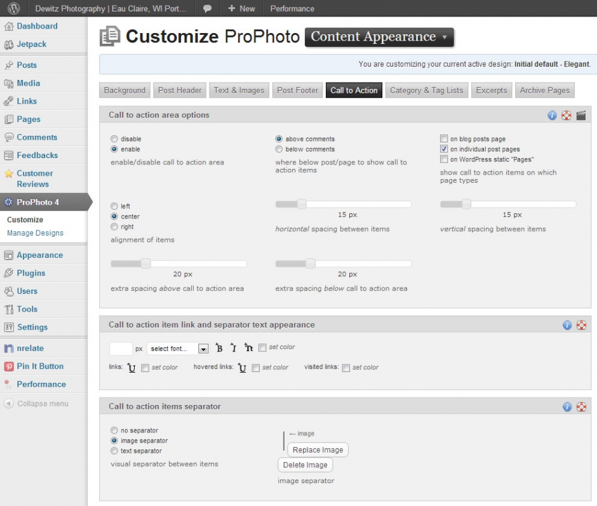
Task: Open the Content Appearance dropdown
Action: 379,37
